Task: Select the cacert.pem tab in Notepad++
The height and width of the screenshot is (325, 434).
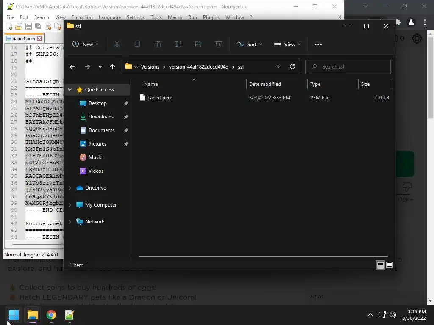Action: coord(24,39)
